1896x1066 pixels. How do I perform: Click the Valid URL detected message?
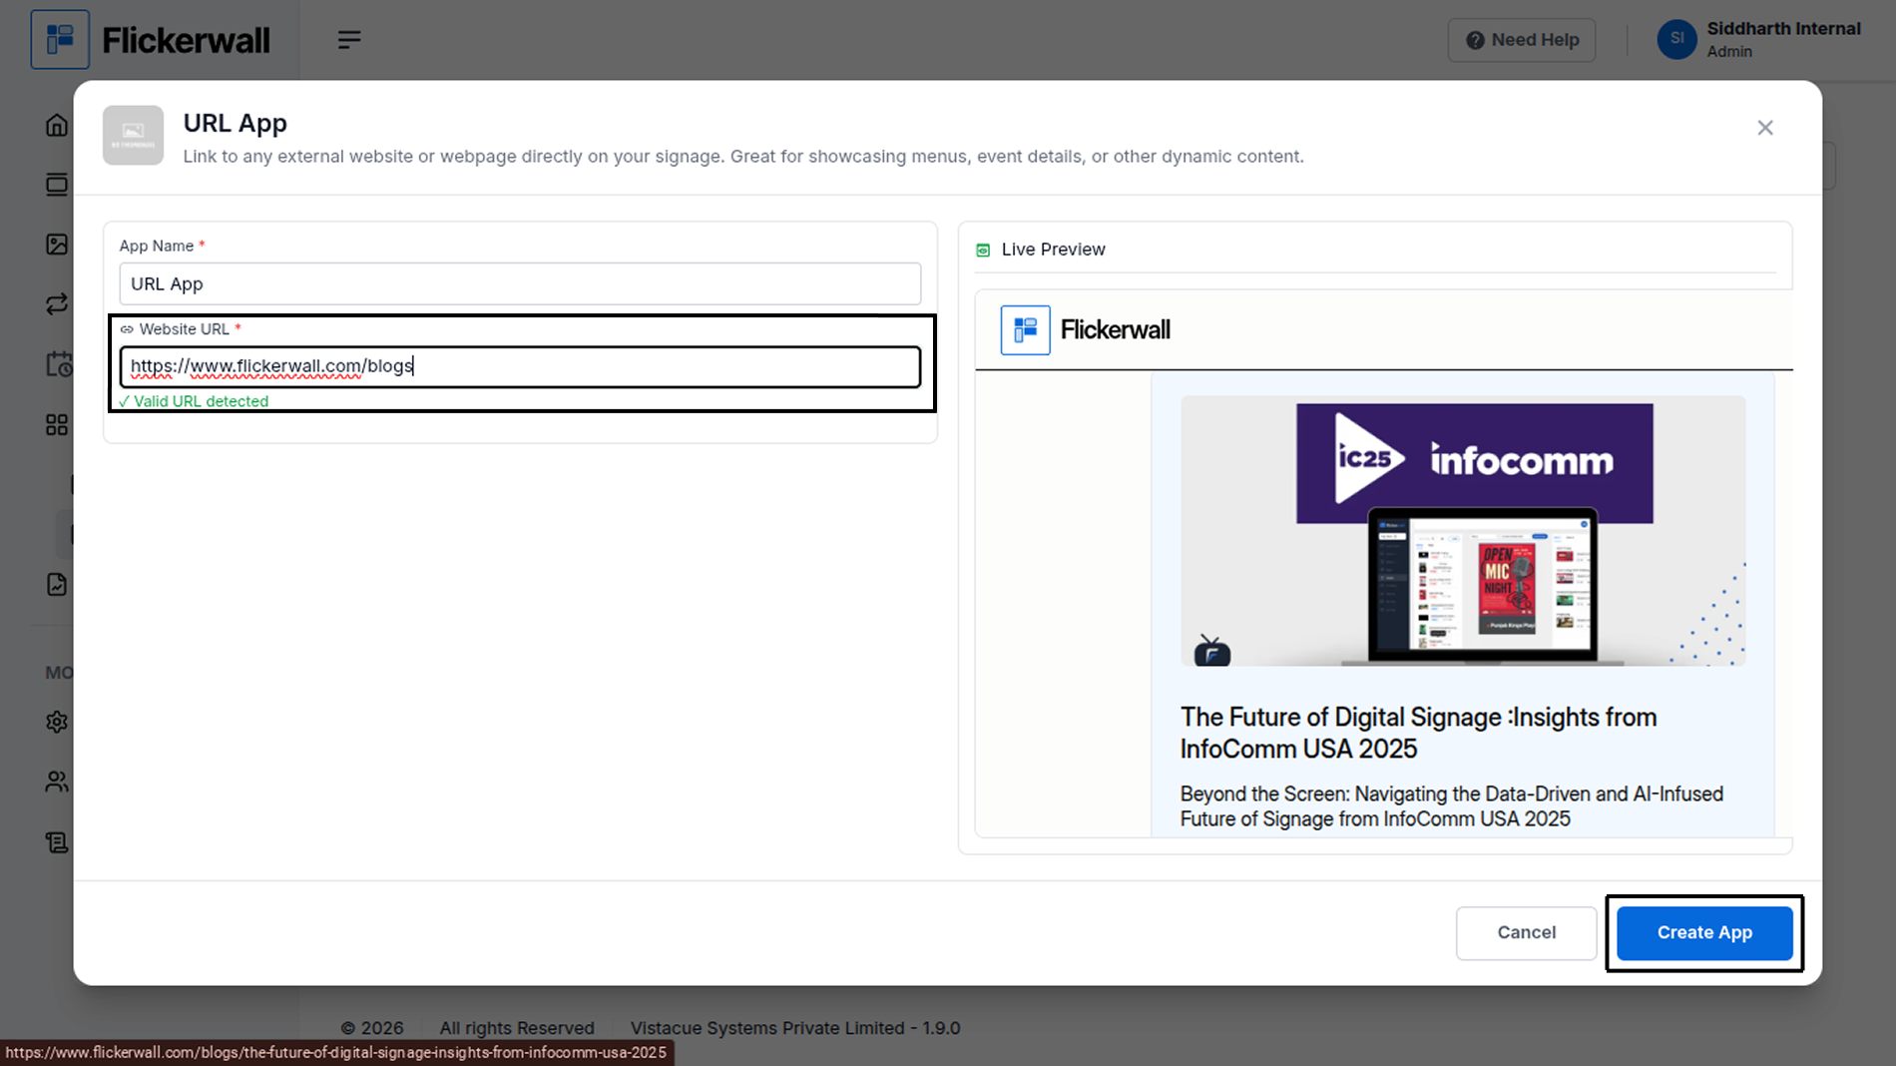pyautogui.click(x=194, y=401)
